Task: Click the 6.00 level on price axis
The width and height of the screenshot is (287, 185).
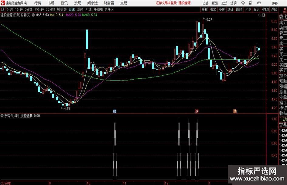Action: tap(274, 30)
